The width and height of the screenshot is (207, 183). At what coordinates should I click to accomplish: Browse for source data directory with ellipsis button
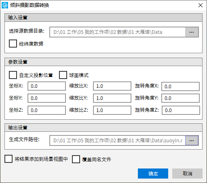point(192,32)
